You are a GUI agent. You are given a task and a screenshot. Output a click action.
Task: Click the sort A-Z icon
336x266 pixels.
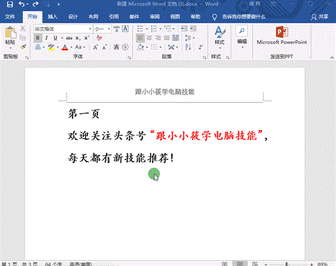[188, 47]
